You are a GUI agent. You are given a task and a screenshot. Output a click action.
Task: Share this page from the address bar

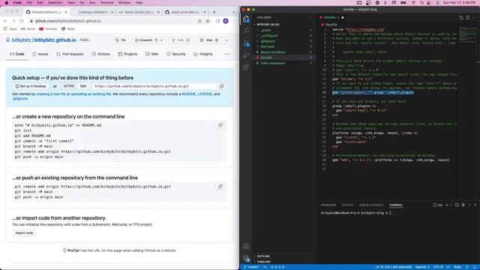[199, 21]
